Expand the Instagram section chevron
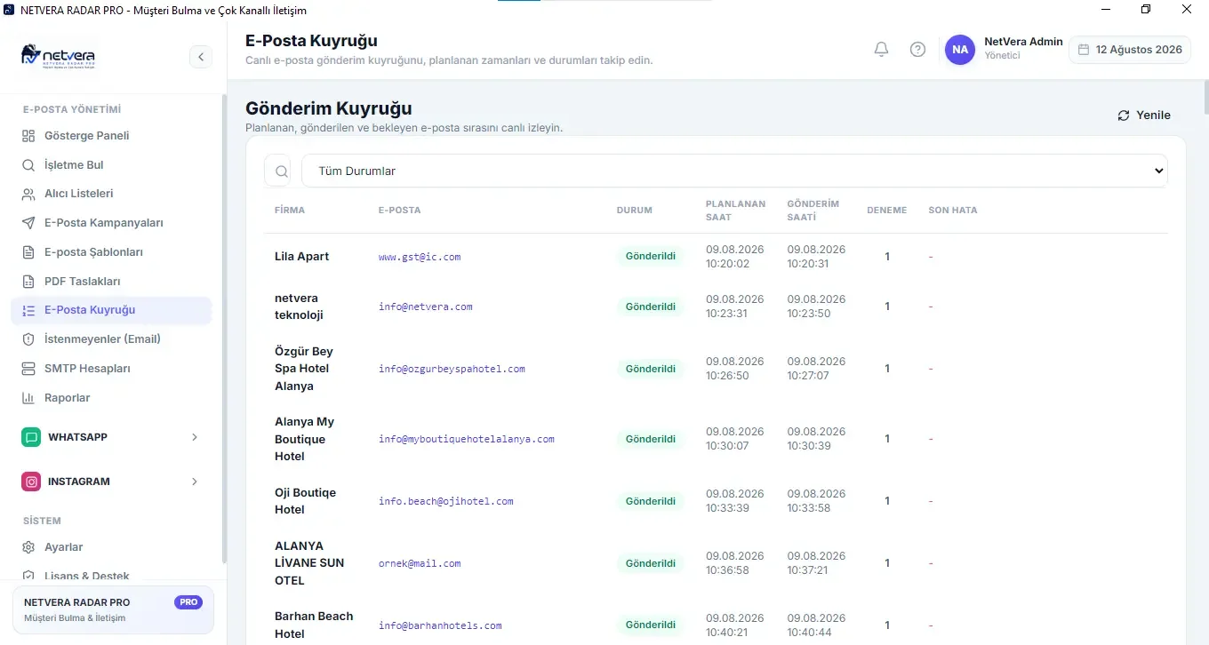 click(195, 482)
